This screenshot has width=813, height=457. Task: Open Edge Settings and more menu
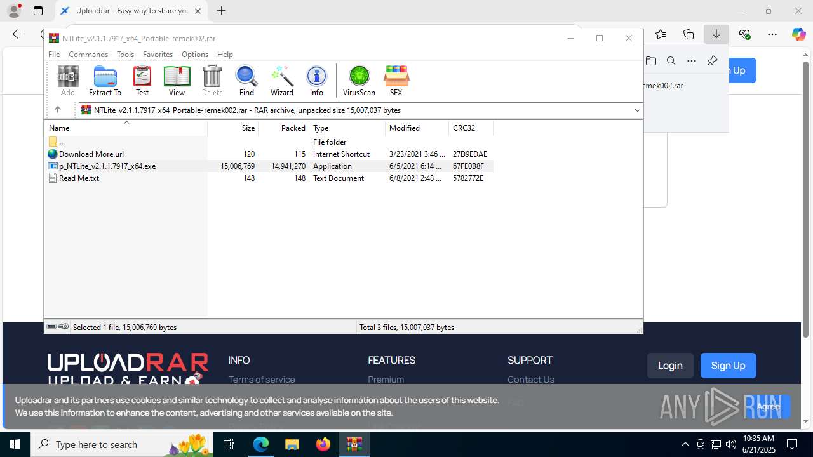point(772,34)
